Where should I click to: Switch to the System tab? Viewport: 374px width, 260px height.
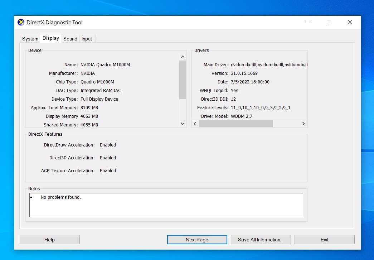[x=30, y=39]
